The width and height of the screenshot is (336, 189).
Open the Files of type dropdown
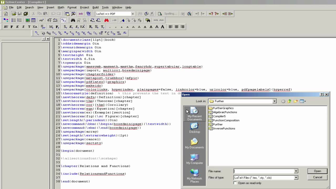296,178
